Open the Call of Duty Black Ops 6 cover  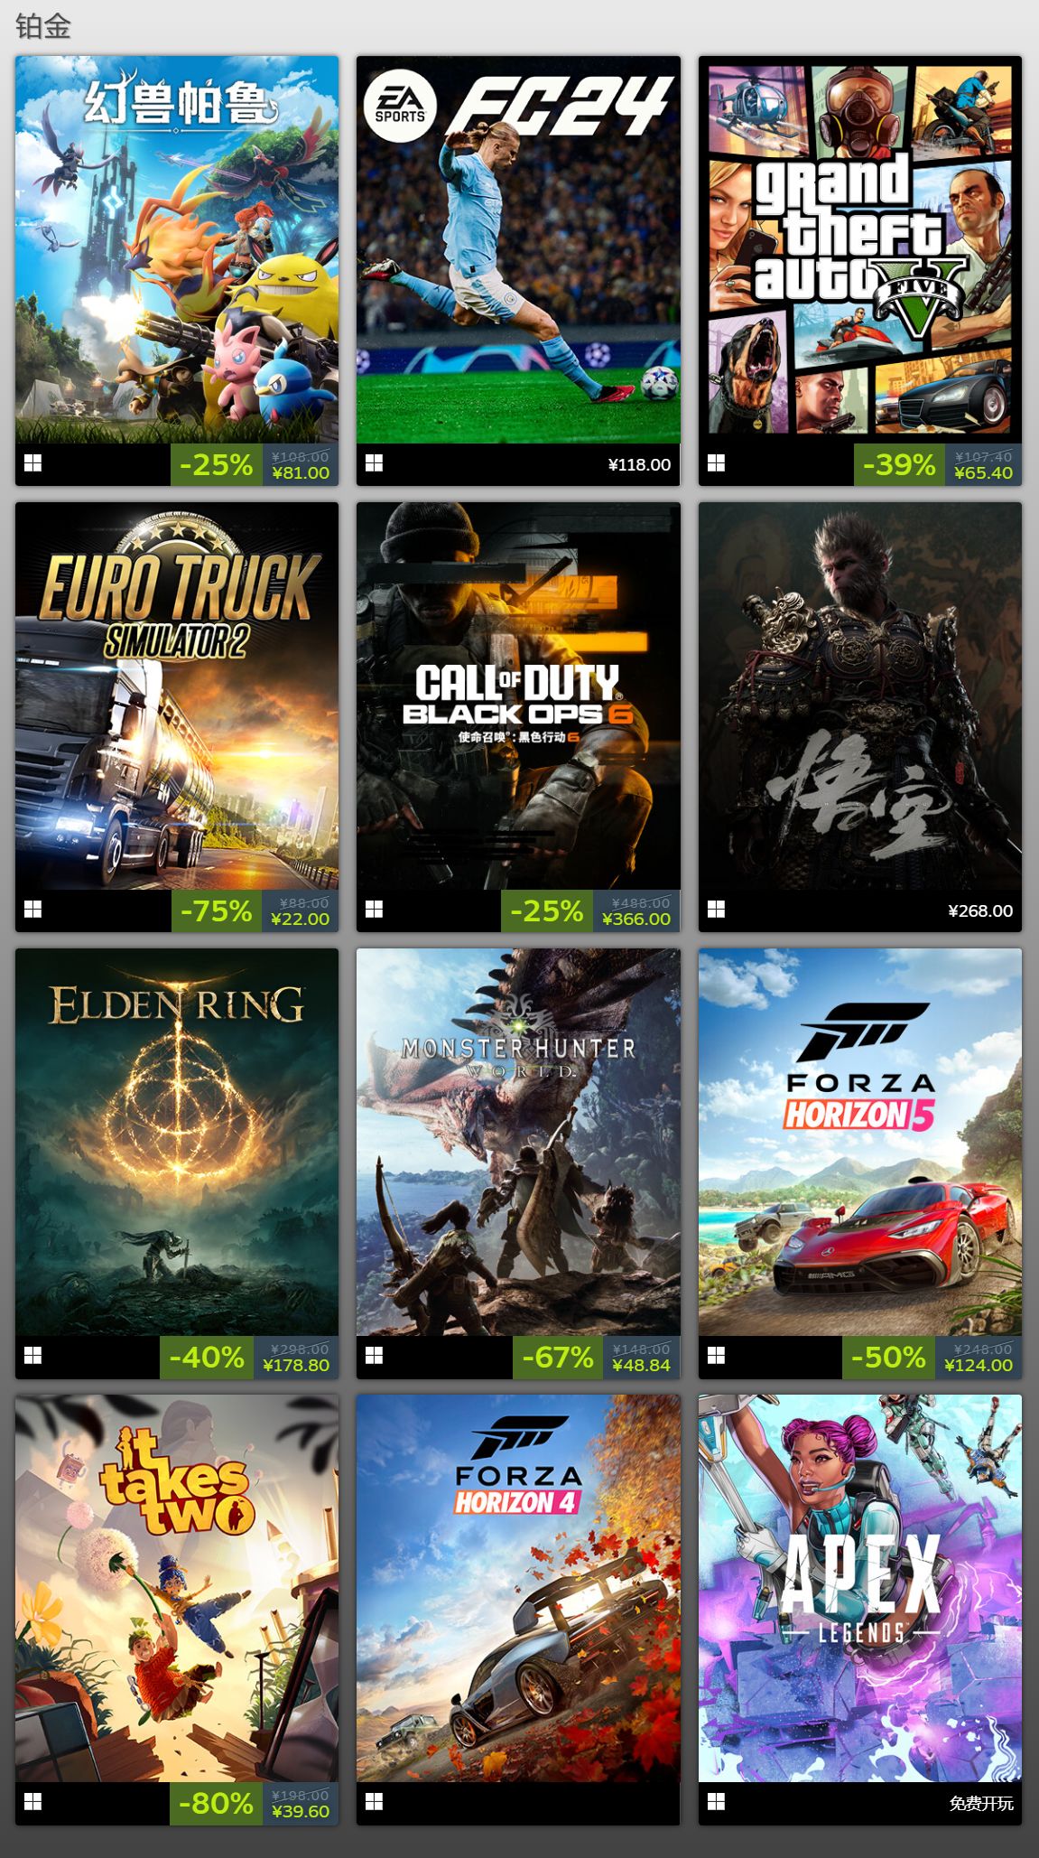point(518,696)
